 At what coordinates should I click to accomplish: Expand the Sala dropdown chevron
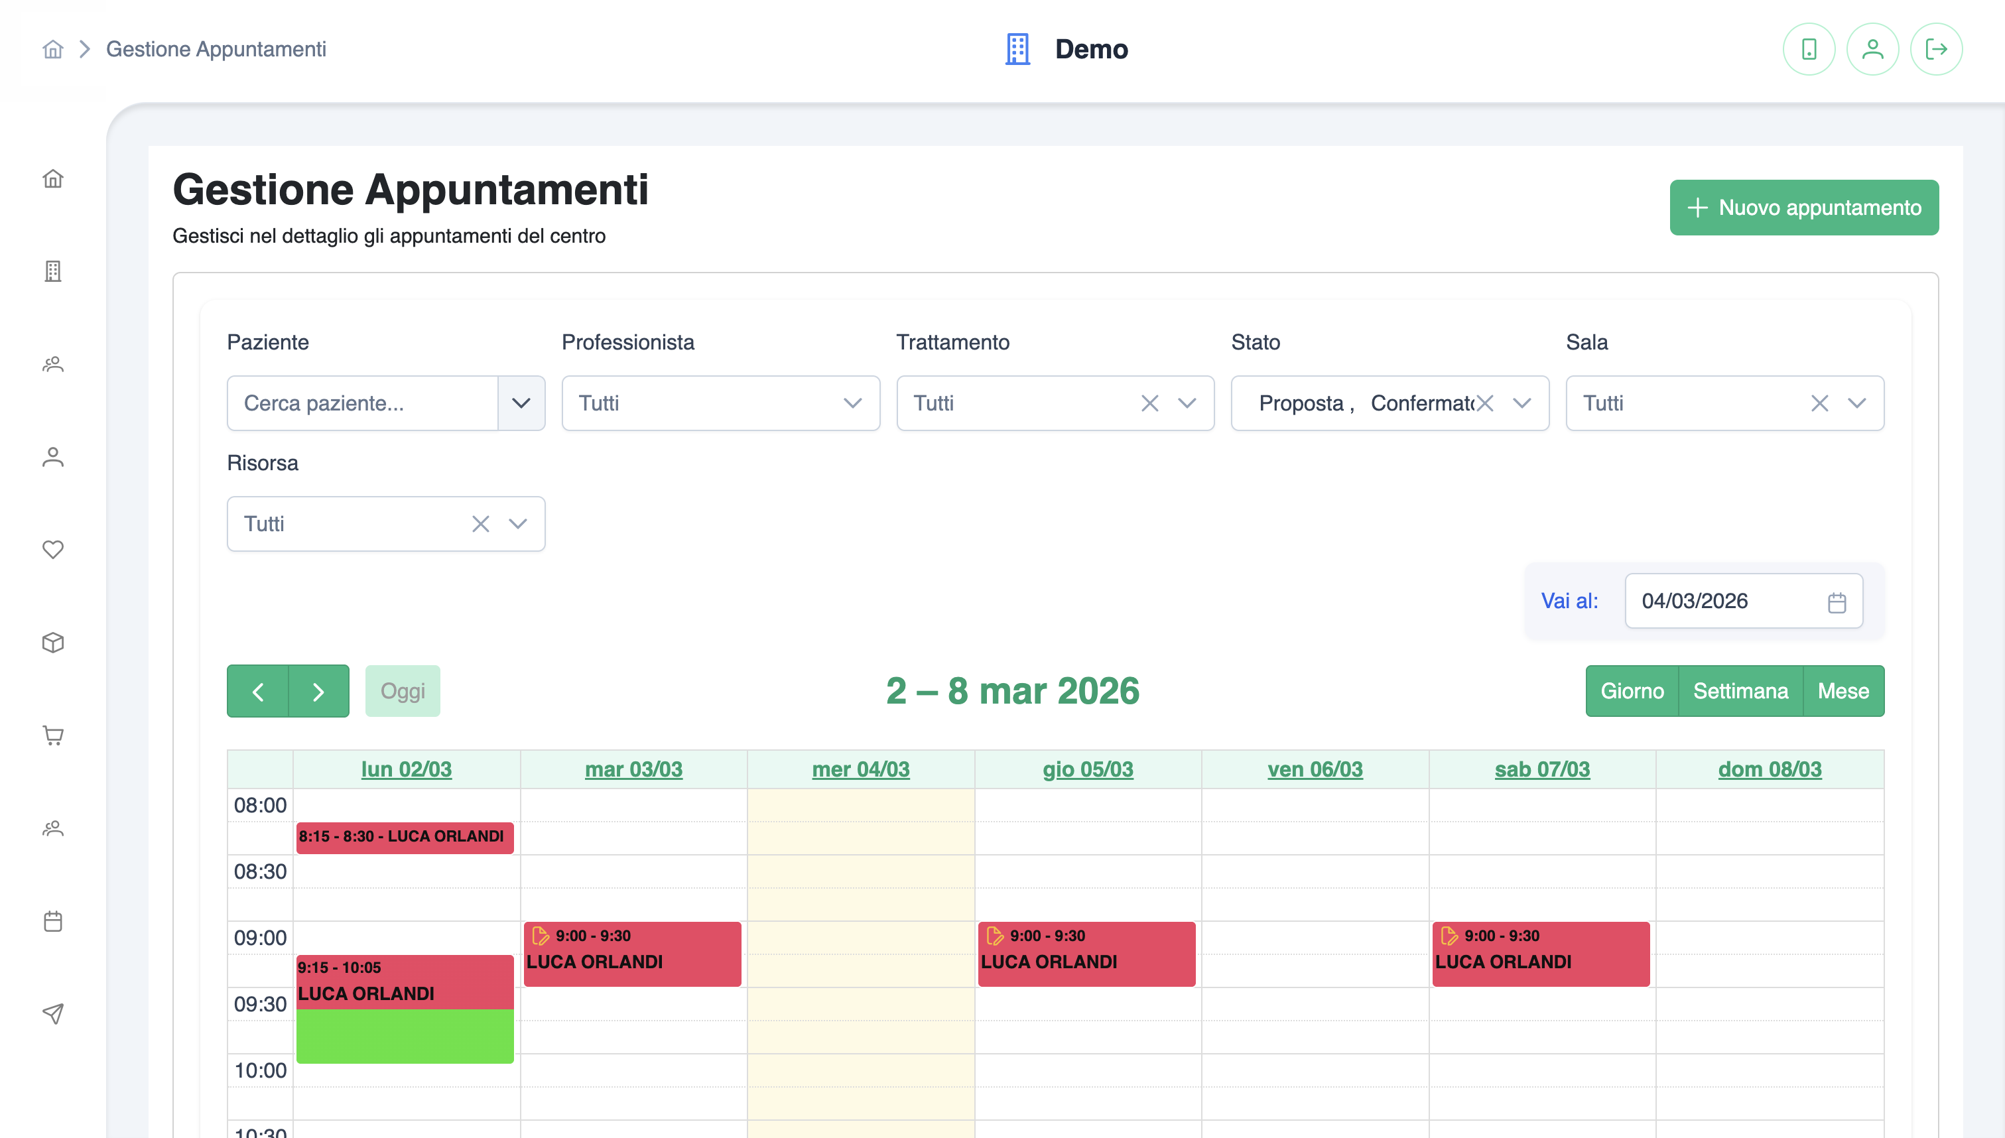coord(1857,403)
